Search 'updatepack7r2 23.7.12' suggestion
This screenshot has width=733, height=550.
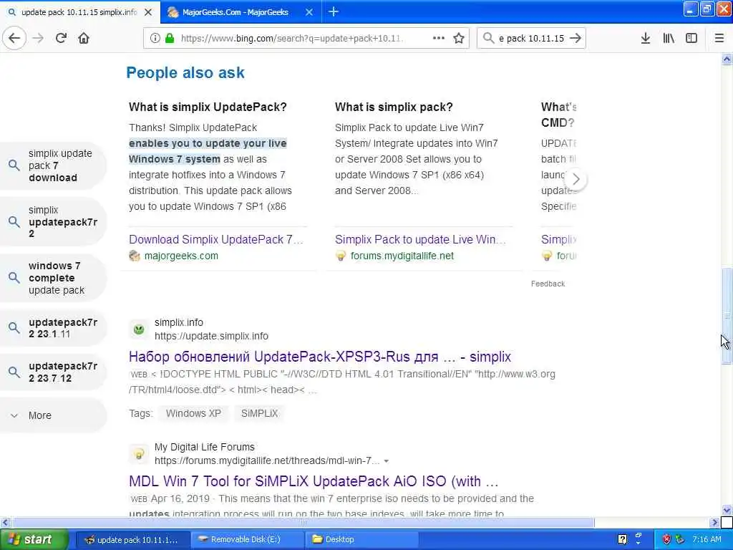click(x=52, y=372)
